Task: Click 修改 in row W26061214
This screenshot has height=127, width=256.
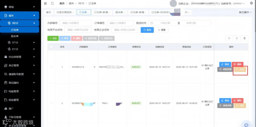Action: (225, 64)
